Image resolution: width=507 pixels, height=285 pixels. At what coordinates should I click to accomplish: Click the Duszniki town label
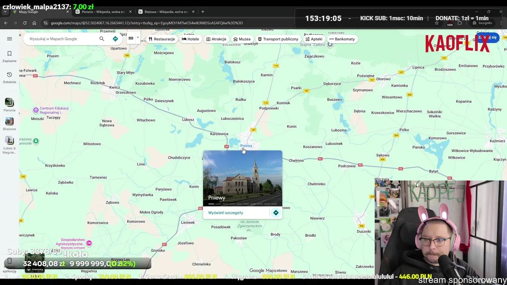point(364,232)
